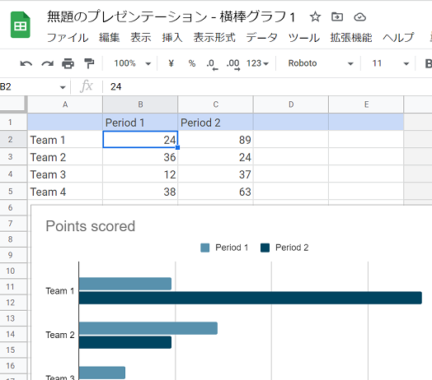Click the Team 2 chart axis label
This screenshot has width=432, height=380.
(x=60, y=335)
